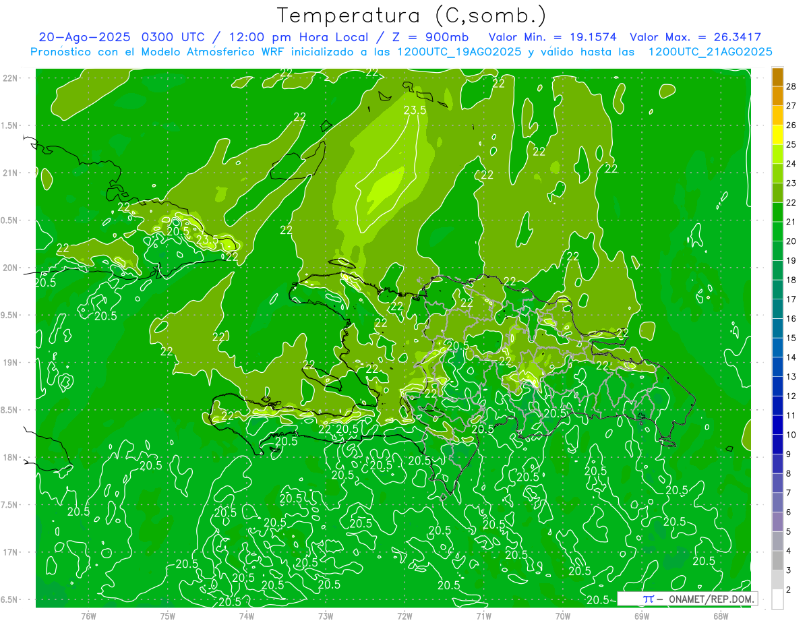The image size is (809, 625).
Task: Click the 76W longitude label
Action: point(88,616)
